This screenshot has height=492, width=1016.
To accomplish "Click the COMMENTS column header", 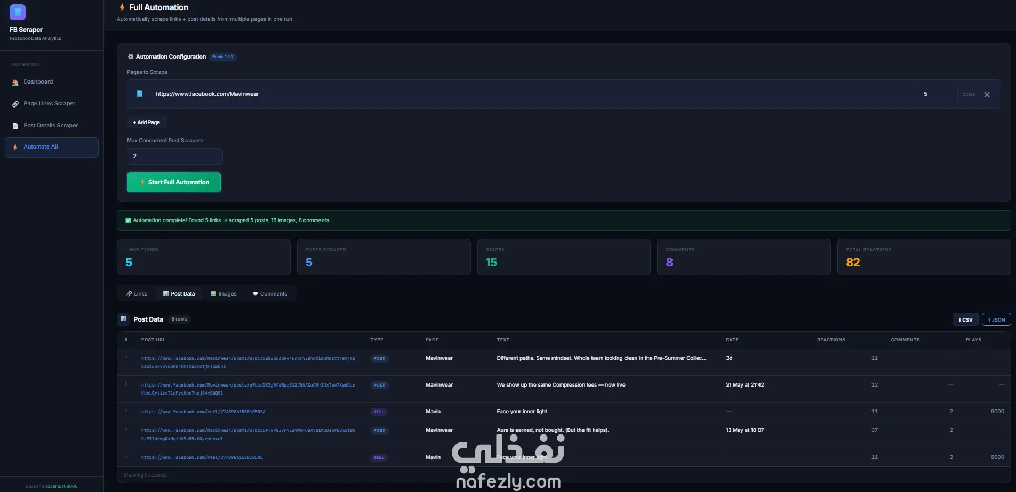I will [x=905, y=340].
